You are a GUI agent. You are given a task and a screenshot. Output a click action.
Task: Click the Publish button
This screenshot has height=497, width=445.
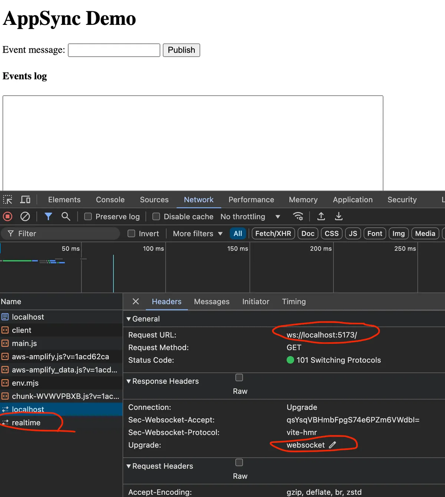[x=181, y=50]
